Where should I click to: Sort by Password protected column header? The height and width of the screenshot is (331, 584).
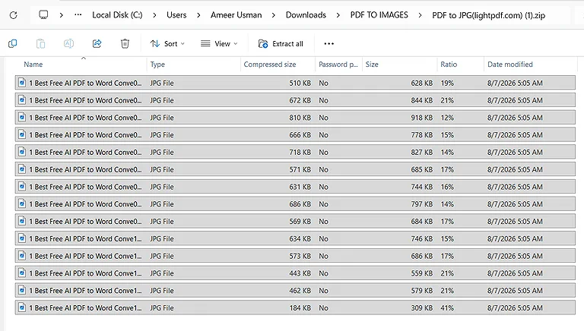(338, 65)
